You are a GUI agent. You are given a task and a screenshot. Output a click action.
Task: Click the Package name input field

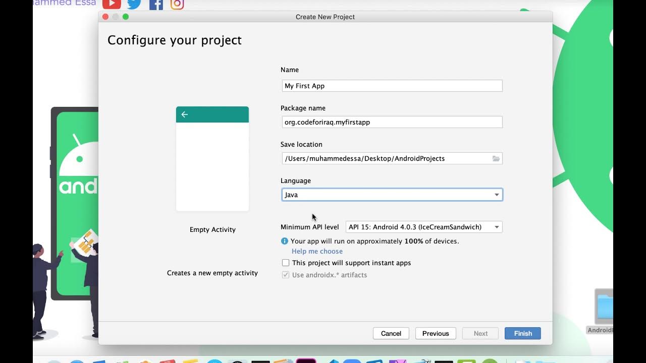point(392,122)
